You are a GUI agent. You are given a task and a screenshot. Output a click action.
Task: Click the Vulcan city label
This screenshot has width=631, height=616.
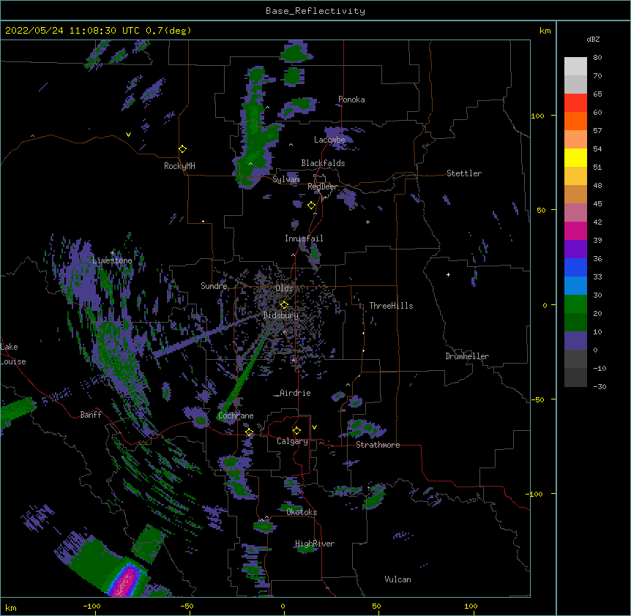[x=397, y=579]
